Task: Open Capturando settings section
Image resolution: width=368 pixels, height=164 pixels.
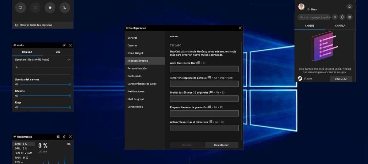Action: 135,76
